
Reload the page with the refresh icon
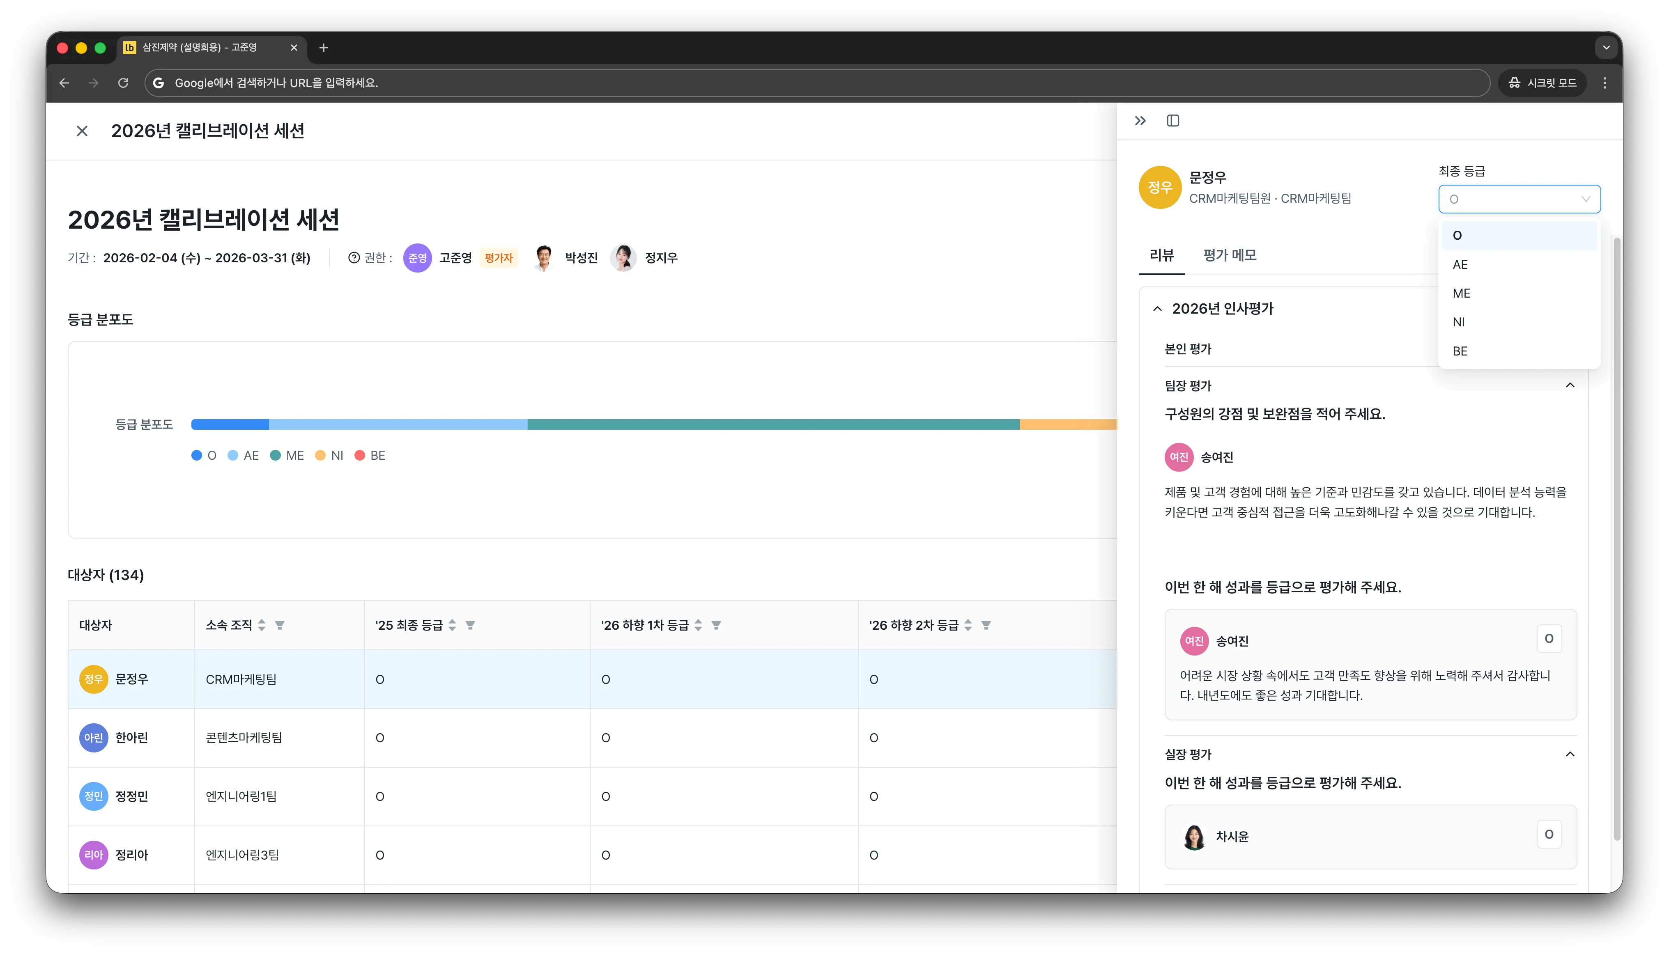(122, 83)
